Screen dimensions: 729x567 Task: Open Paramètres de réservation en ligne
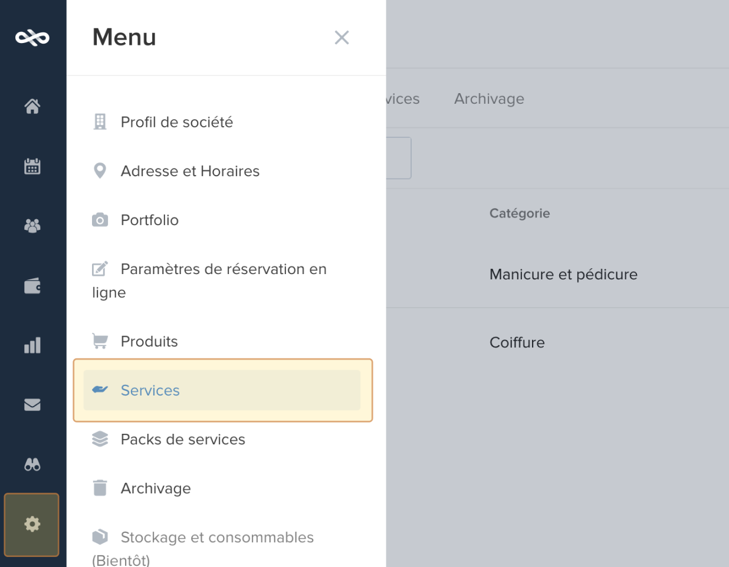tap(222, 269)
